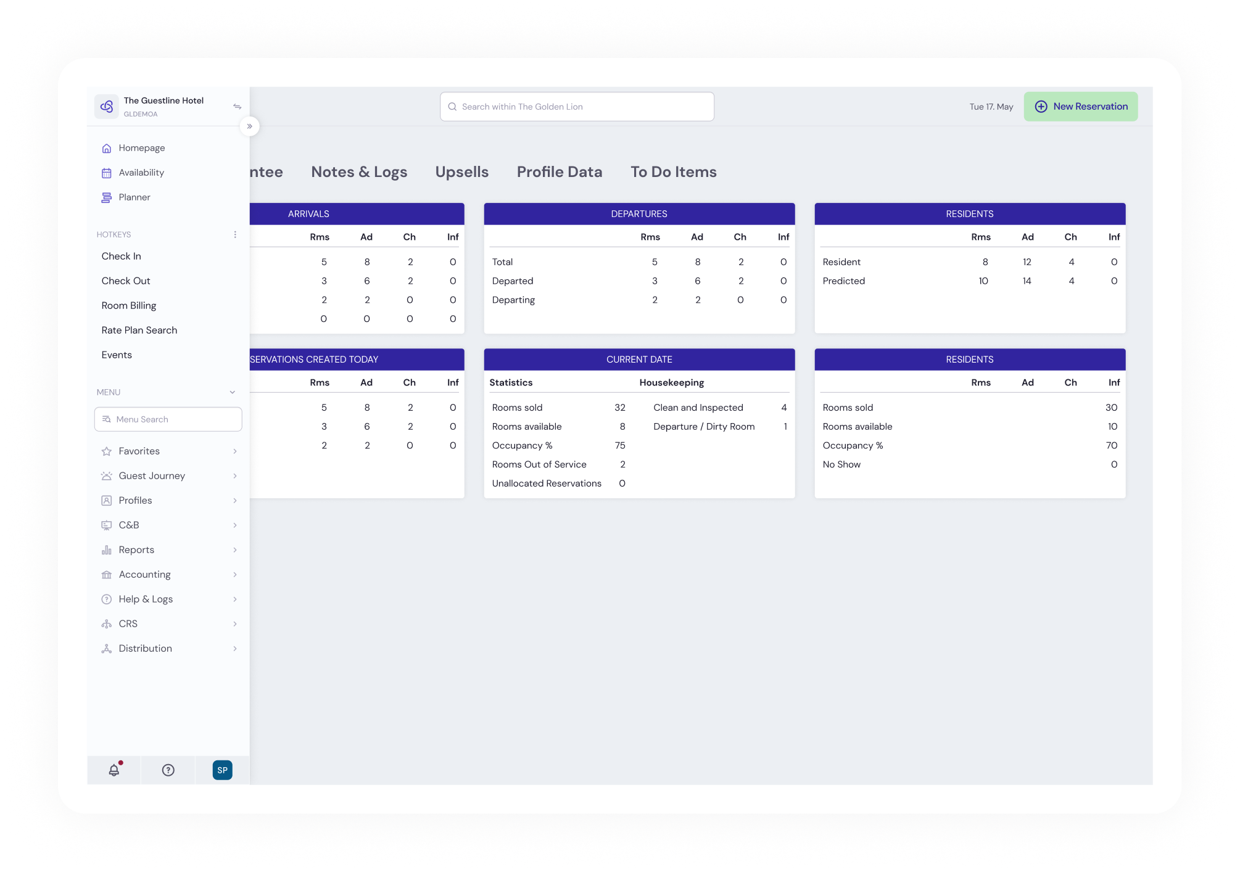Click the Distribution network icon
The image size is (1240, 872).
tap(107, 649)
